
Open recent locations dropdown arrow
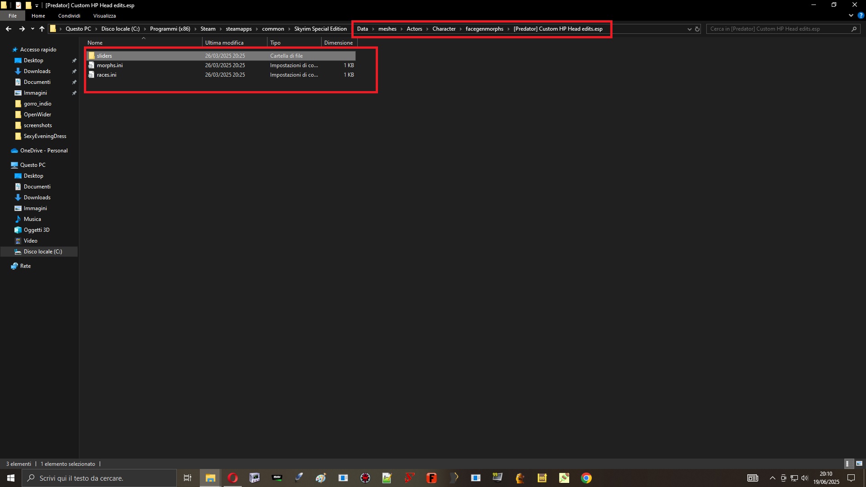[x=32, y=29]
